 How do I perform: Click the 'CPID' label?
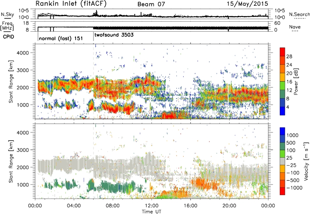pos(9,37)
